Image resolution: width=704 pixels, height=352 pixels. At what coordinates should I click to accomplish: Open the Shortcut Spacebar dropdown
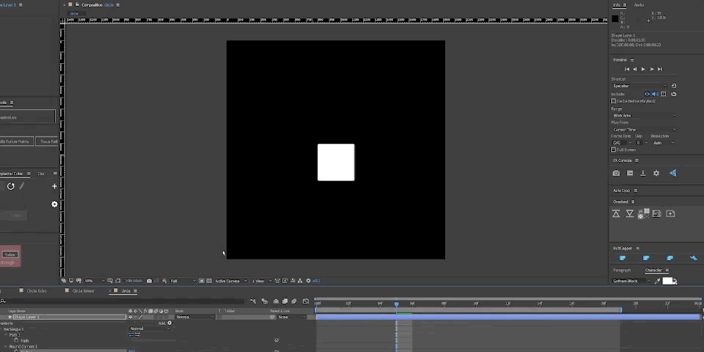[639, 86]
